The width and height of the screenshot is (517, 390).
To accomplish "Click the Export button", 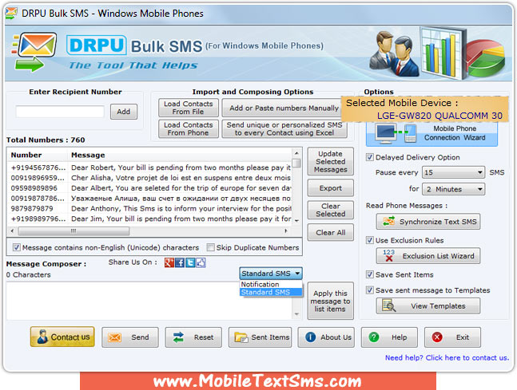I will coord(330,188).
